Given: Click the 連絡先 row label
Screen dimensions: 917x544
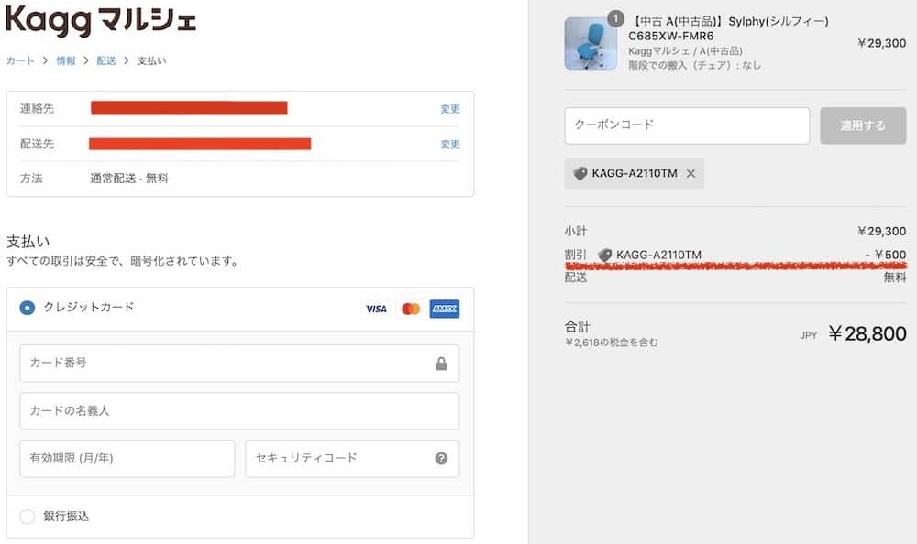Looking at the screenshot, I should pyautogui.click(x=37, y=108).
